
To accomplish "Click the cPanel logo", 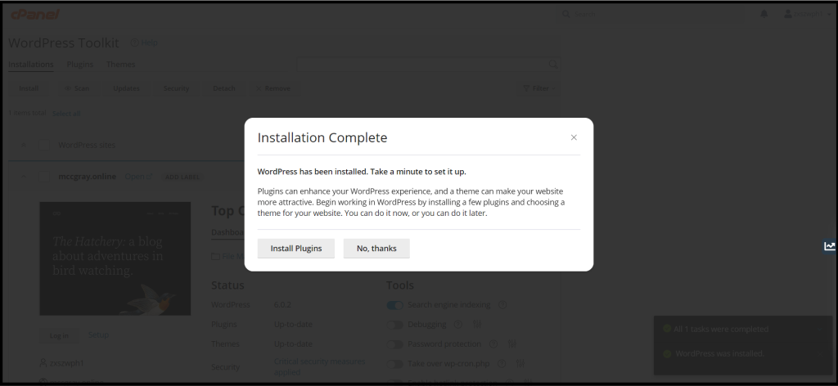I will (x=34, y=15).
